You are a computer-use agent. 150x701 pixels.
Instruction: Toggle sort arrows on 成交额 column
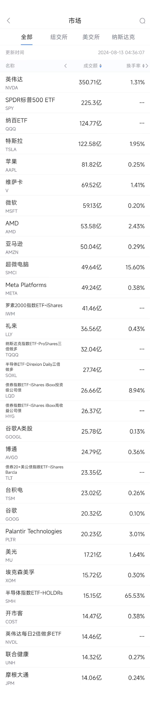pos(101,66)
